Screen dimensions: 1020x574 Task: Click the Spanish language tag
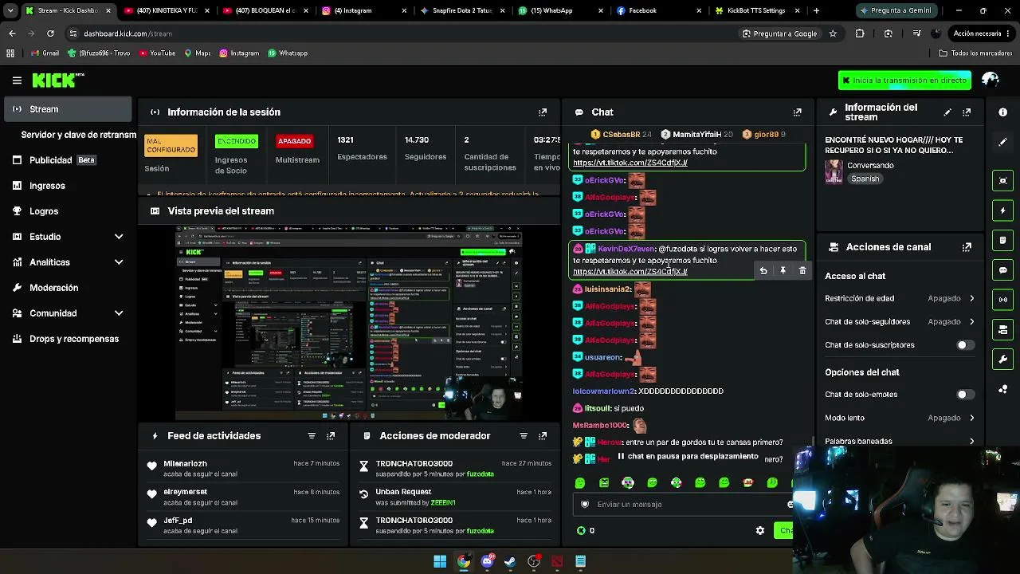[x=865, y=179]
